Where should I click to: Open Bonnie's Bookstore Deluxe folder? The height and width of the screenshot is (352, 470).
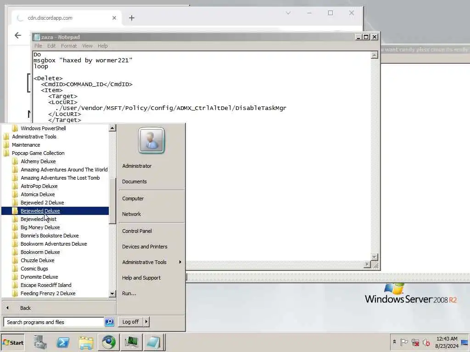[50, 236]
